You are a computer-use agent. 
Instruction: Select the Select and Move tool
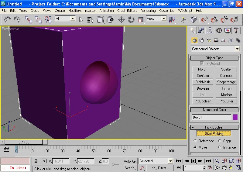click(121, 20)
